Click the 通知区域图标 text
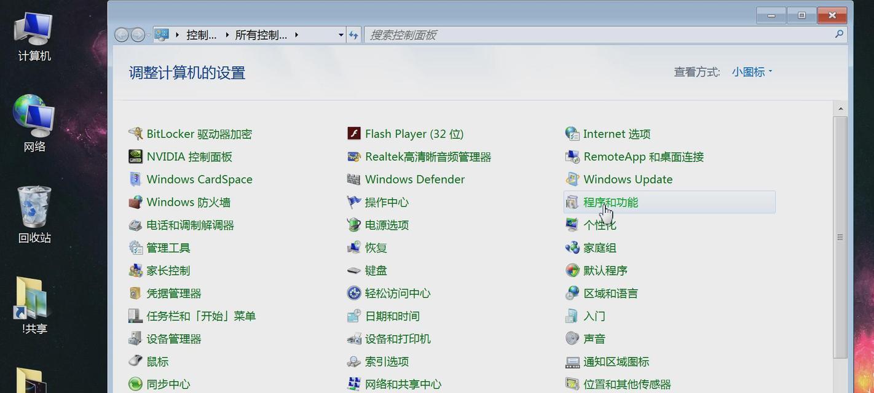Viewport: 874px width, 393px height. [x=616, y=361]
